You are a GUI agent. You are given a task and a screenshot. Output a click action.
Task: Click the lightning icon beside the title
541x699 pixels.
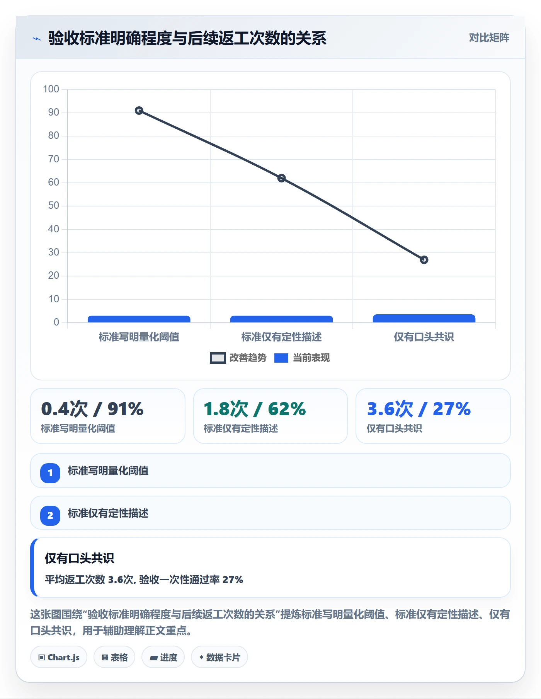(37, 39)
